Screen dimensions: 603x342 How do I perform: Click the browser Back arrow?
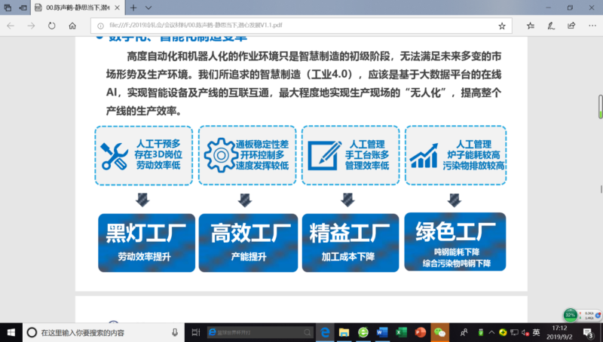[11, 25]
